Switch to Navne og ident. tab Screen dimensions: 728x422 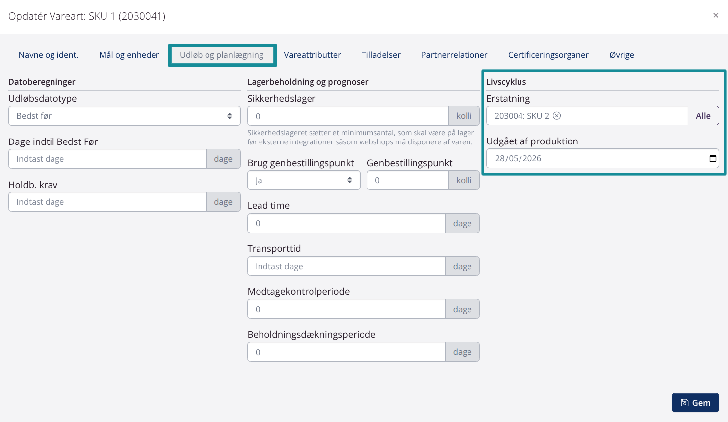point(49,55)
